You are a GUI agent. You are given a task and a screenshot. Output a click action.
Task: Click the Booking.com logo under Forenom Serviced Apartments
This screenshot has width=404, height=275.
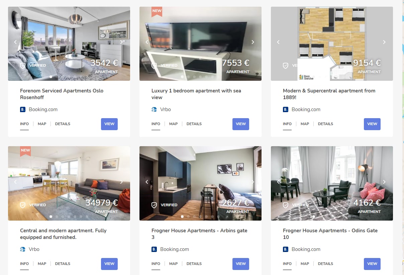(23, 109)
